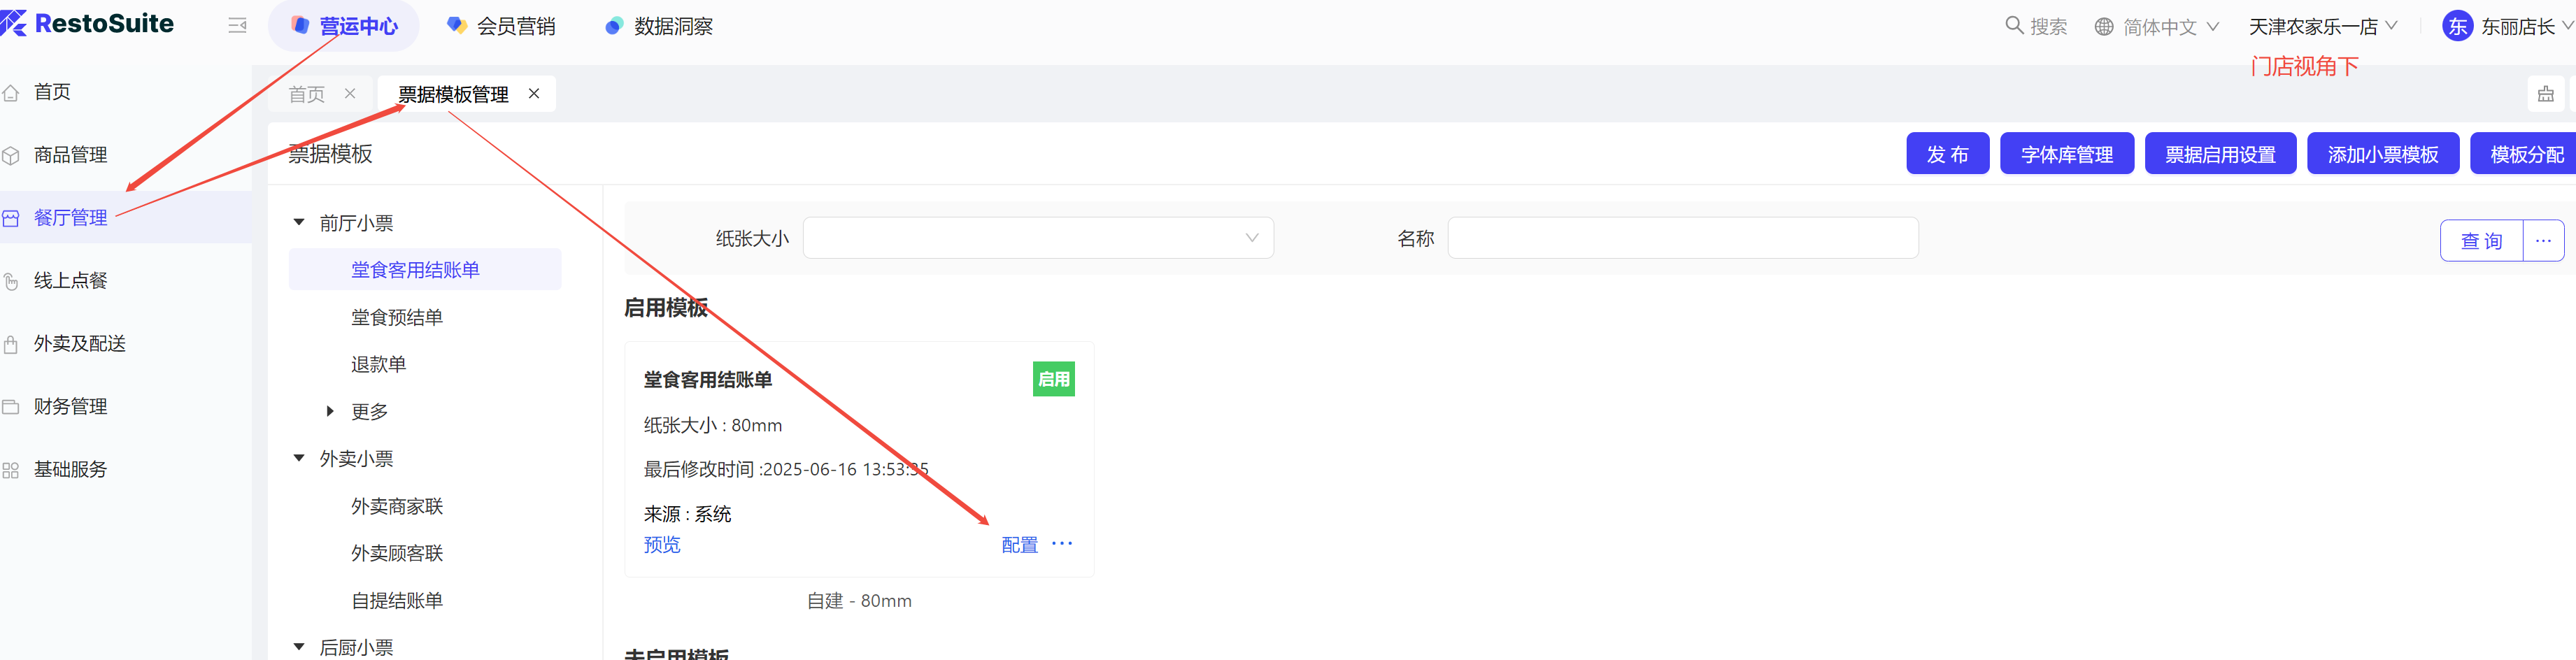Click the 数据洞察 module icon
Screen dimensions: 2576x660
click(614, 26)
